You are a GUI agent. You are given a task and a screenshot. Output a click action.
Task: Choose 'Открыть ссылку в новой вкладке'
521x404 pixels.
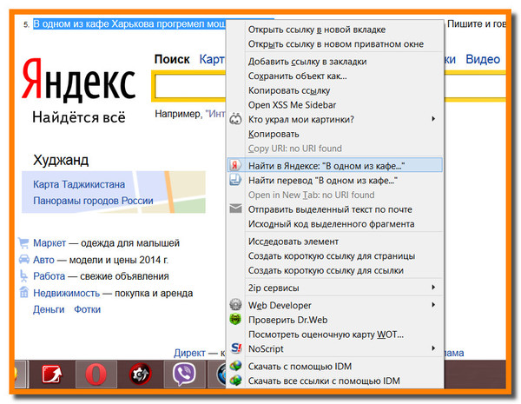[x=317, y=30]
